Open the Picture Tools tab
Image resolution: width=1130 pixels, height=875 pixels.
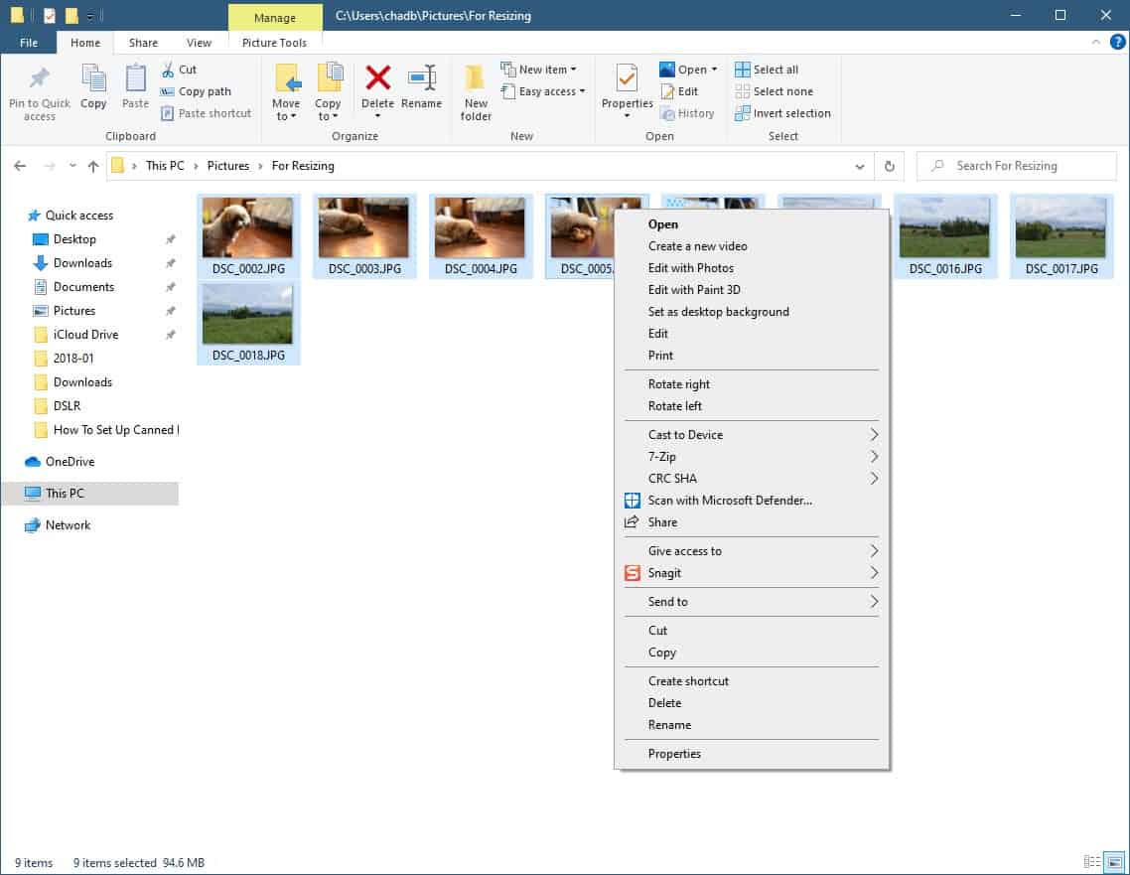click(275, 43)
